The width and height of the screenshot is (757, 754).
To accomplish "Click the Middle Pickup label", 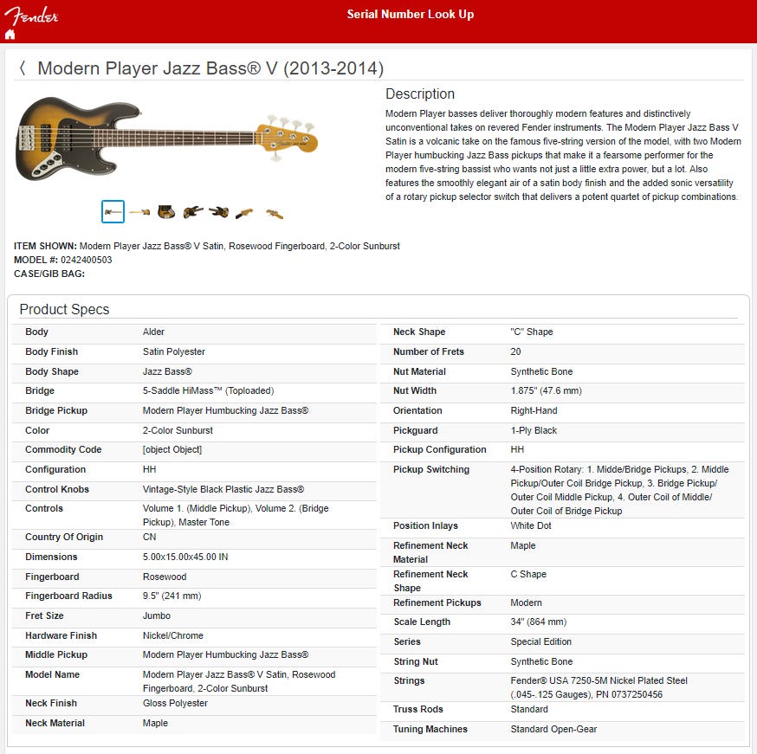I will pyautogui.click(x=56, y=654).
